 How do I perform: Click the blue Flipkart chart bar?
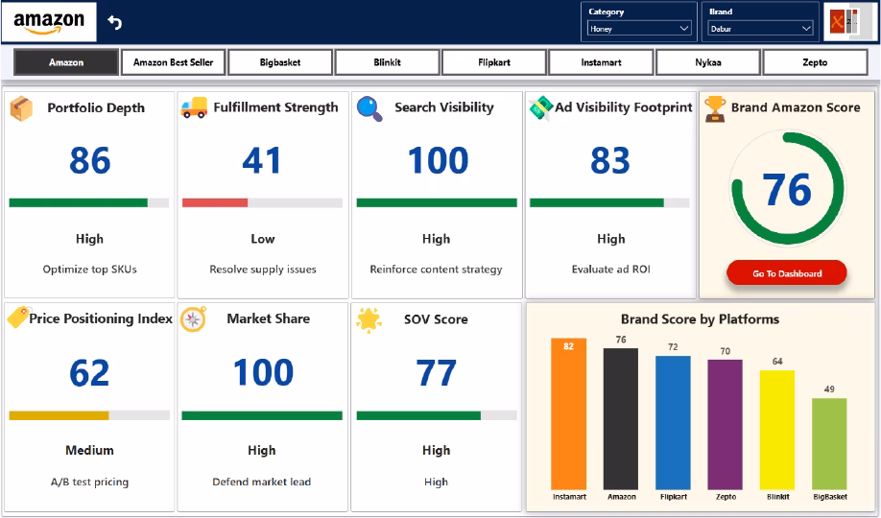tap(673, 422)
